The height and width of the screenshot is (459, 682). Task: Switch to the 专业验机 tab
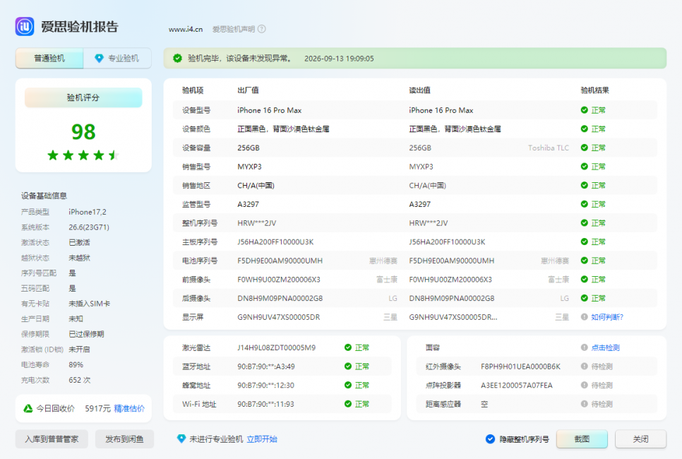[117, 59]
